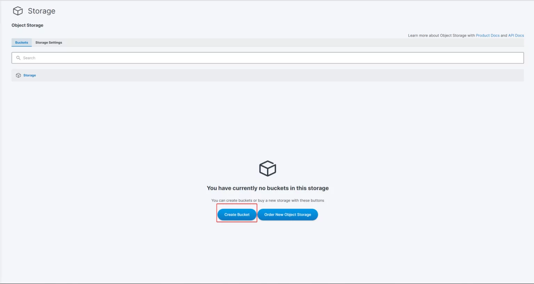Click the large cube icon above empty message

click(267, 169)
